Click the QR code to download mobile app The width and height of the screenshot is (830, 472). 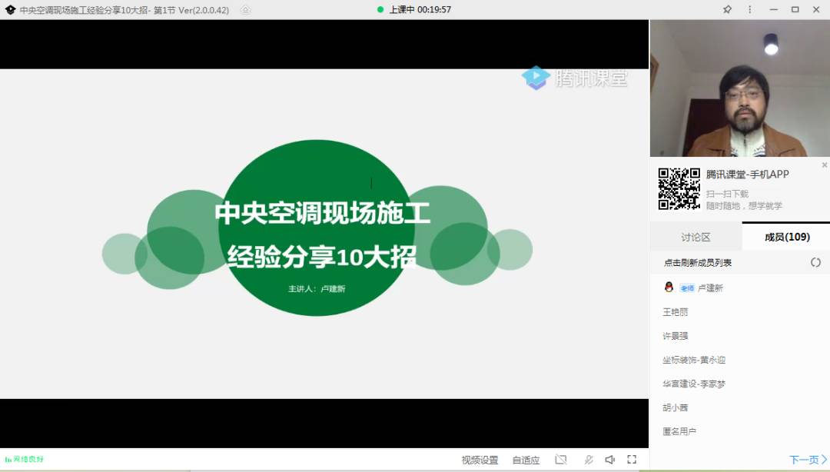[678, 191]
